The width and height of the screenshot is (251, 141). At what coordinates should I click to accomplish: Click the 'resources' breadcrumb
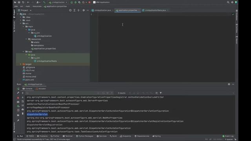click(37, 6)
